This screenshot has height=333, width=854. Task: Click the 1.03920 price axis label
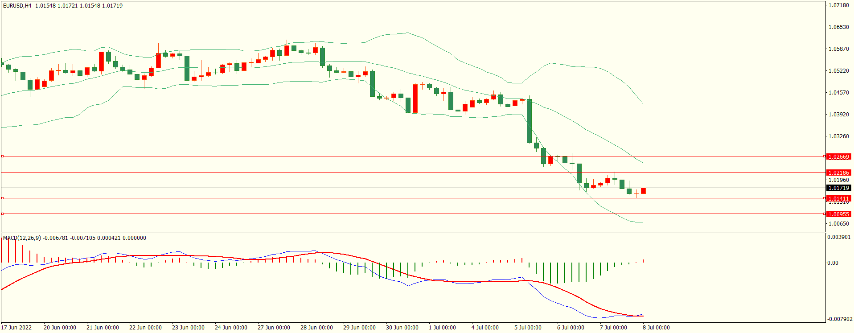point(838,115)
